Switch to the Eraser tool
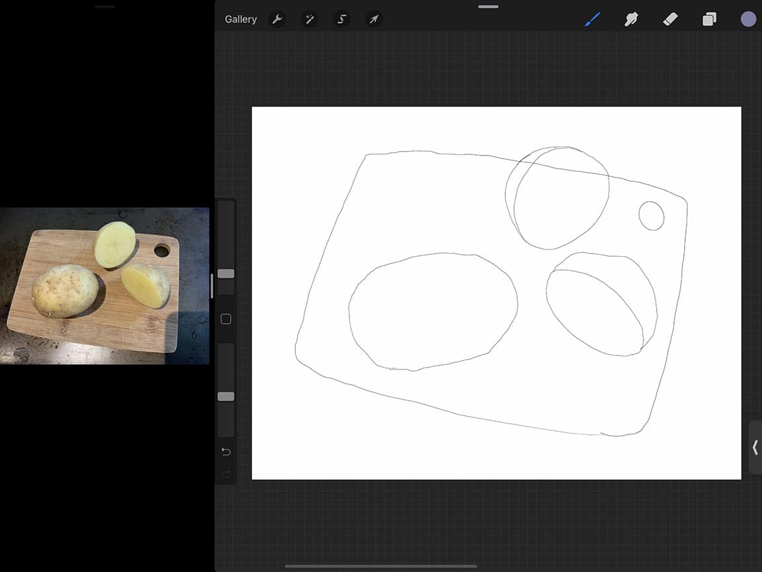The height and width of the screenshot is (572, 762). [x=671, y=19]
